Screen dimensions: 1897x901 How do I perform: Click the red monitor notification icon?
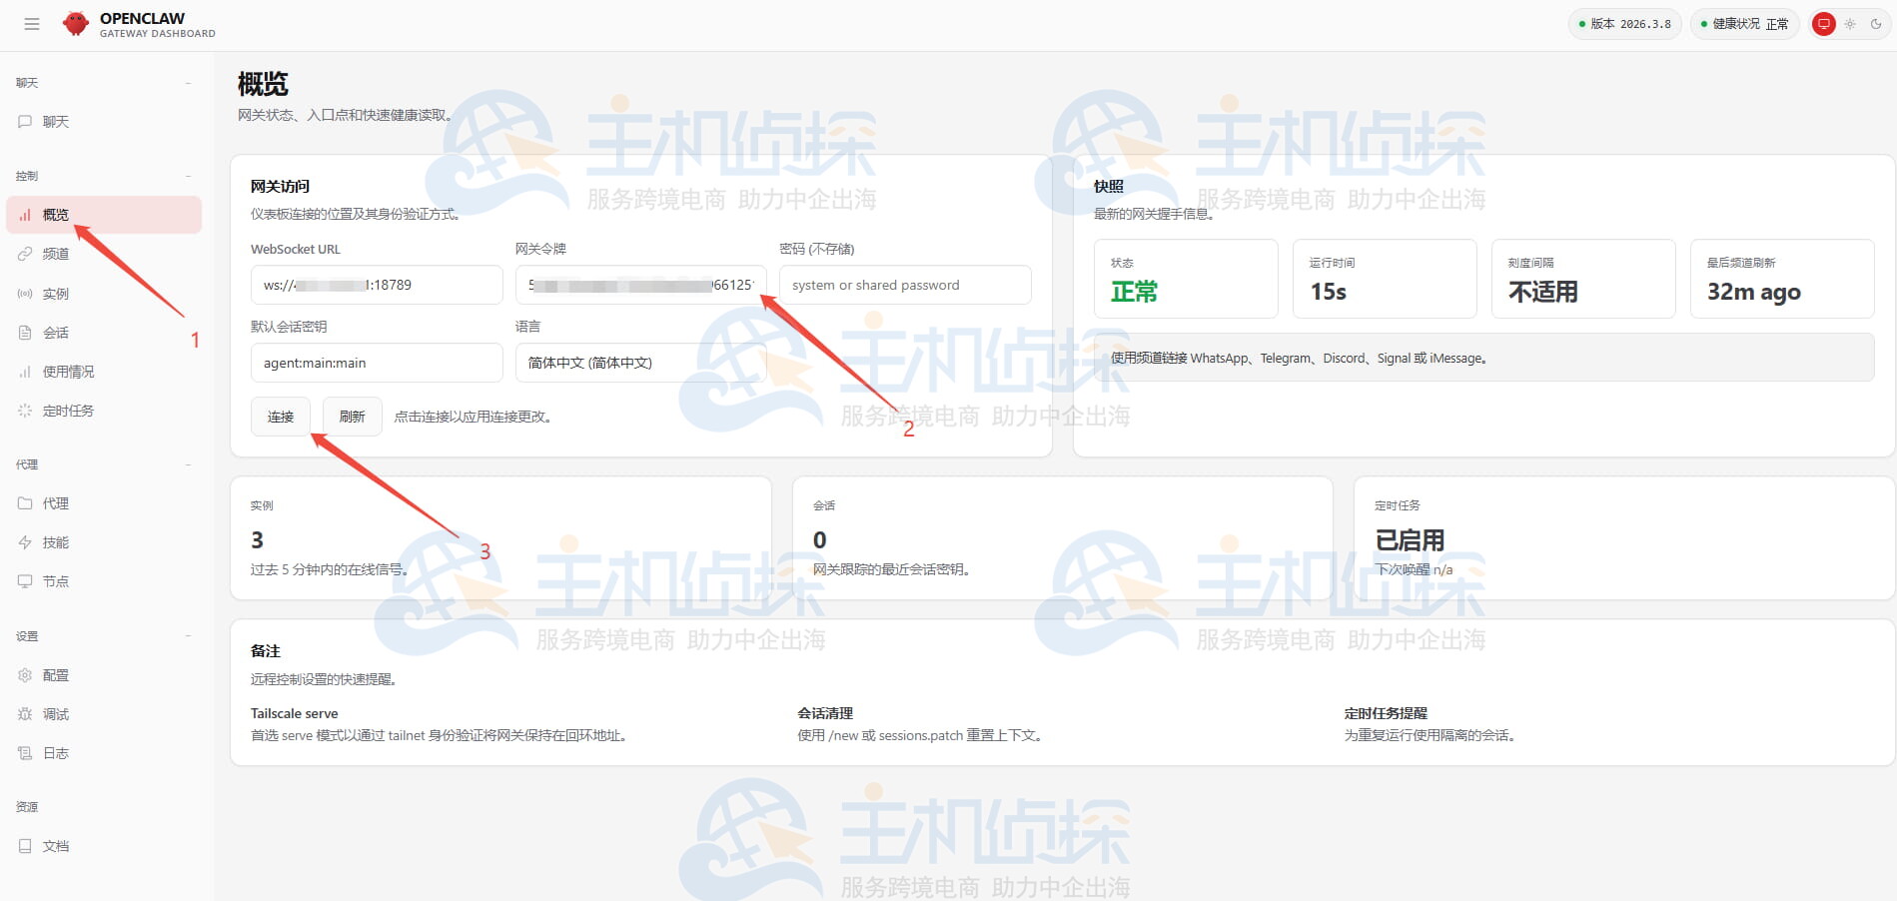click(1822, 23)
